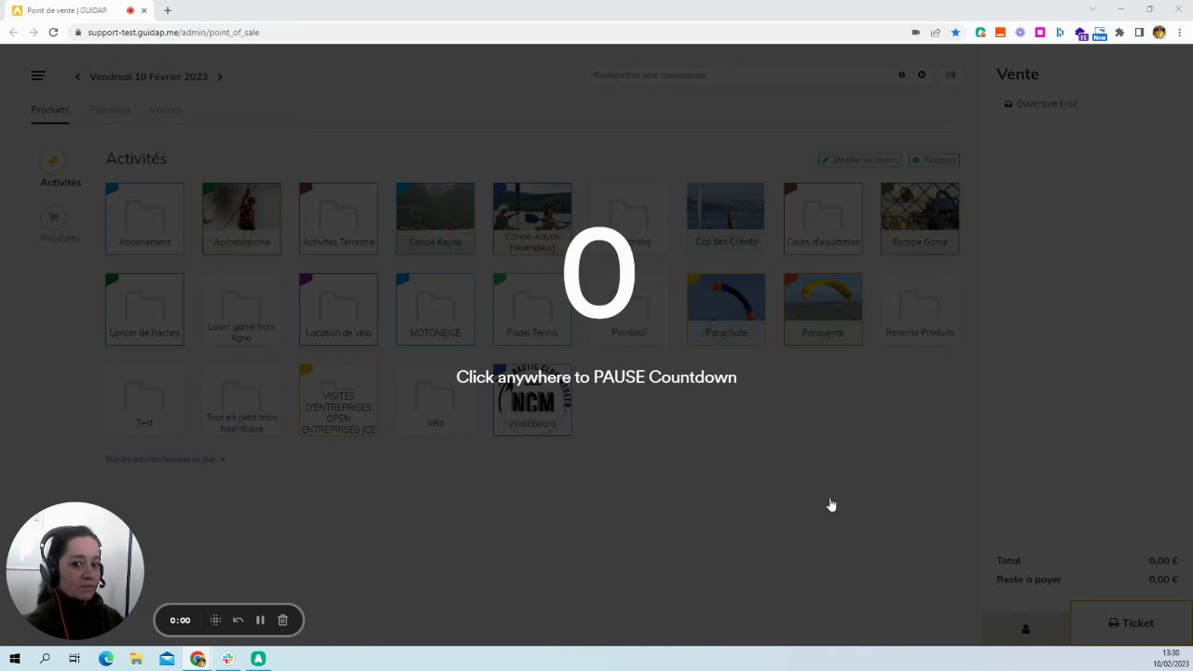Open the Parapente activity tile

point(823,308)
